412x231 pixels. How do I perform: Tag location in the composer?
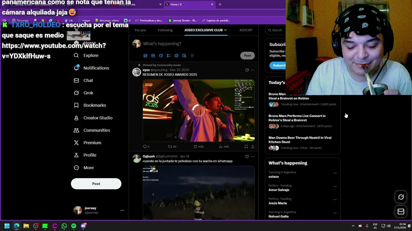coord(192,56)
